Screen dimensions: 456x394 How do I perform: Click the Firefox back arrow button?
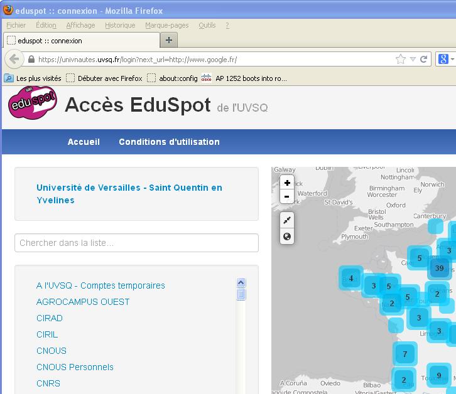(14, 59)
